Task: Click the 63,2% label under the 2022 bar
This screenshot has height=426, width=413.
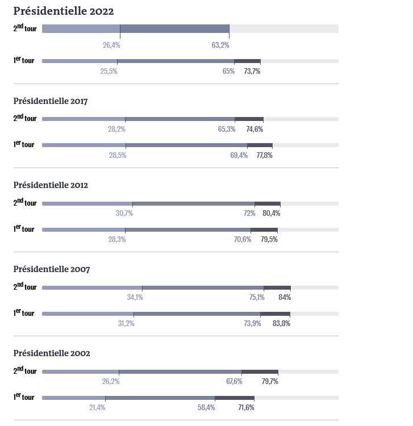Action: click(x=220, y=45)
